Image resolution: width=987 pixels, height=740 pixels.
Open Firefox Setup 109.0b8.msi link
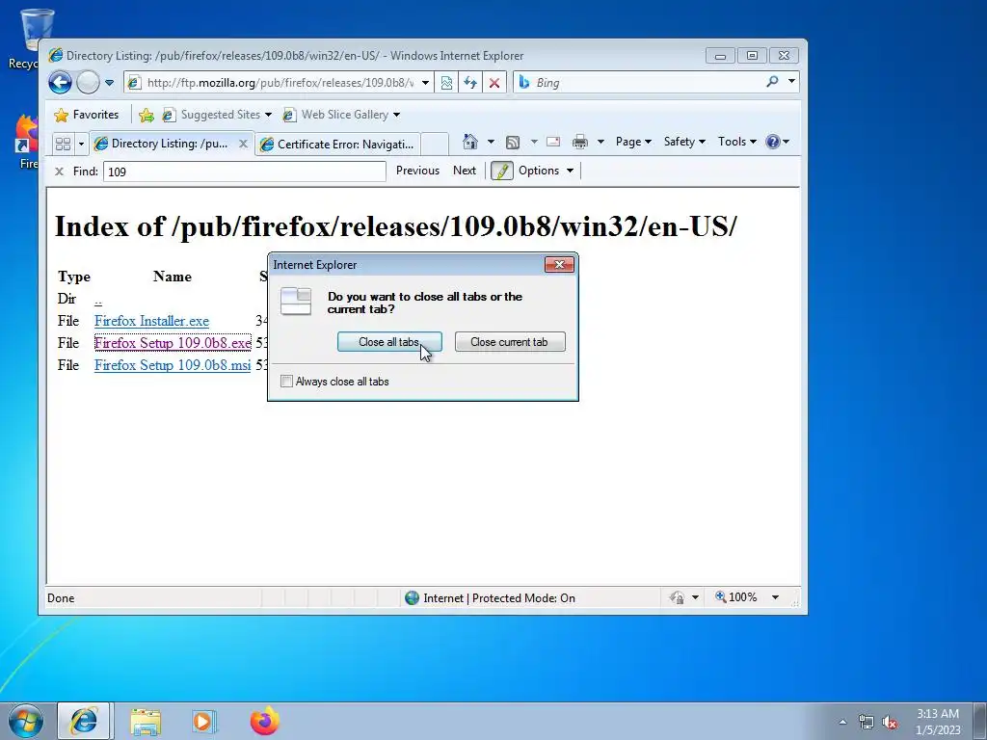click(x=173, y=365)
